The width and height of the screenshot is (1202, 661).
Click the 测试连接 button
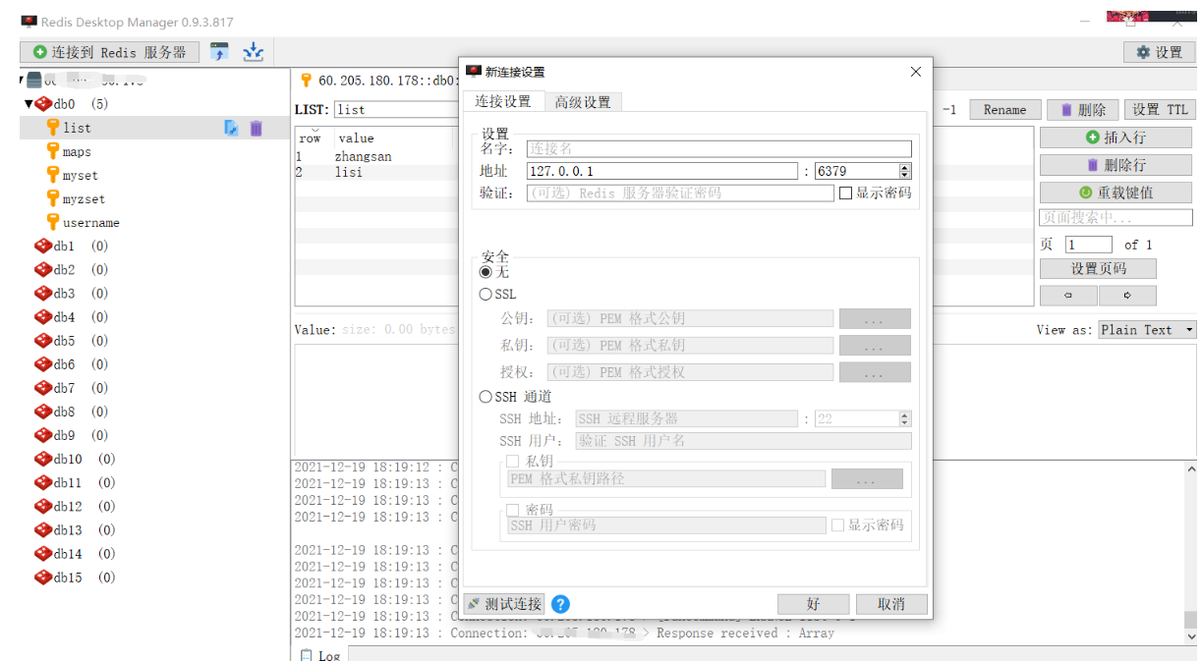coord(505,604)
